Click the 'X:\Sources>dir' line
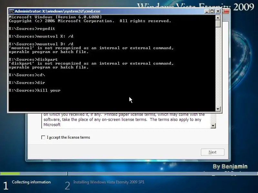Viewport: 258px width, 193px height. click(27, 83)
